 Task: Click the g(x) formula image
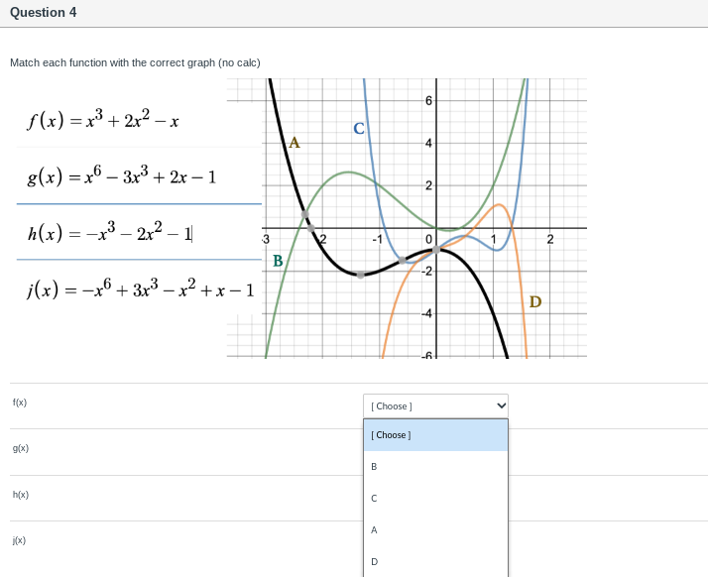tap(121, 176)
